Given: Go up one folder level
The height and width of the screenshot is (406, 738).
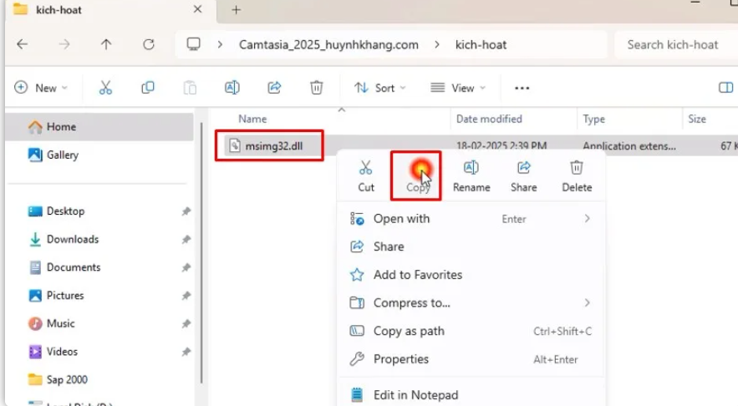Looking at the screenshot, I should coord(106,44).
